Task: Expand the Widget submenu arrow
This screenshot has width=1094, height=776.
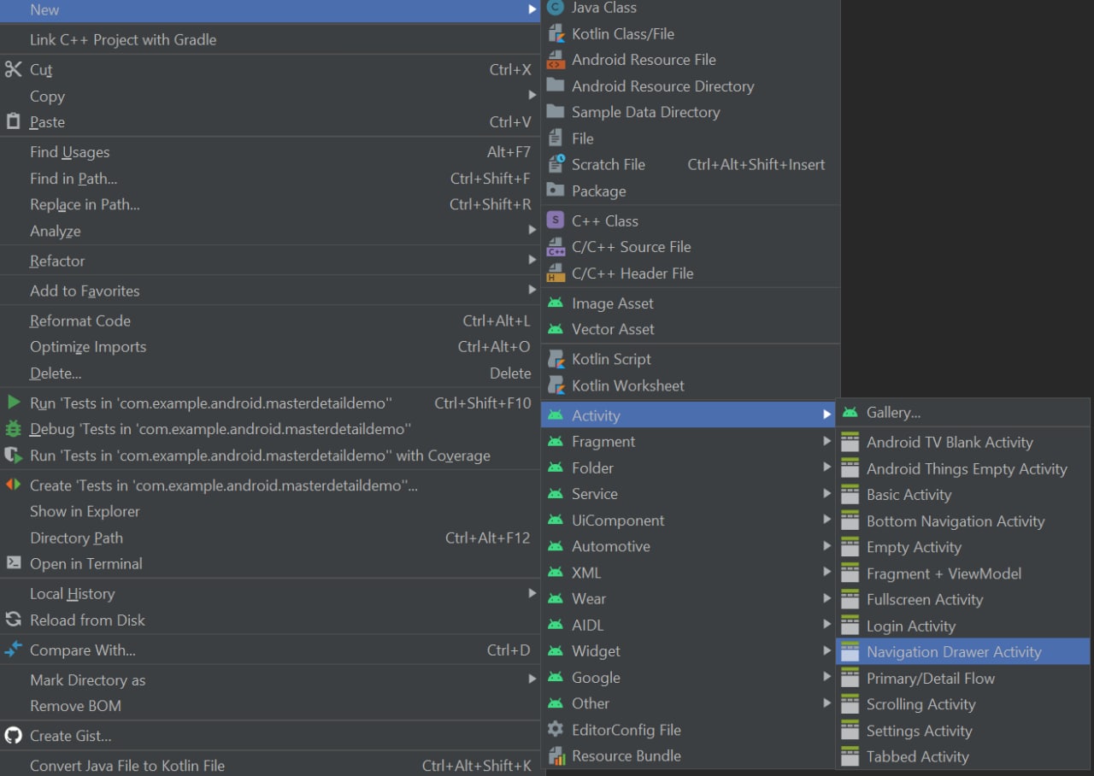Action: pyautogui.click(x=826, y=650)
